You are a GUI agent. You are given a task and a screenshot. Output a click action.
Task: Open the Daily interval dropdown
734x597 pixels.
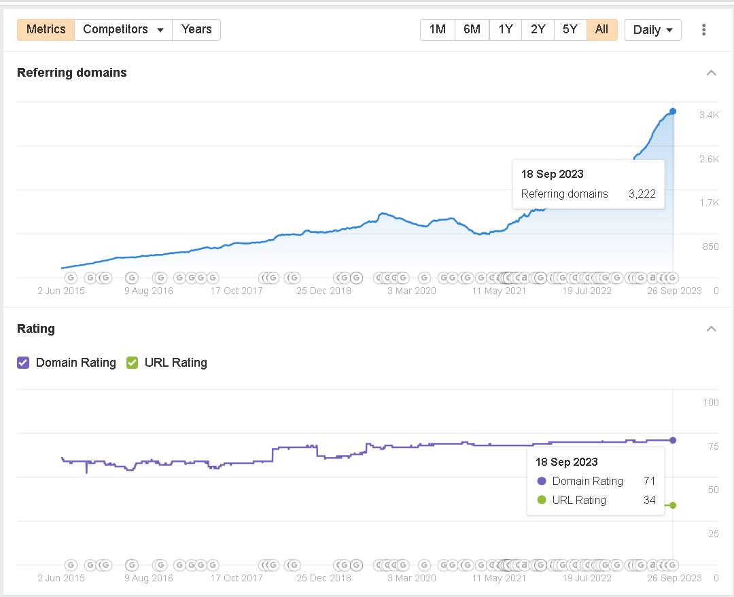[x=652, y=30]
